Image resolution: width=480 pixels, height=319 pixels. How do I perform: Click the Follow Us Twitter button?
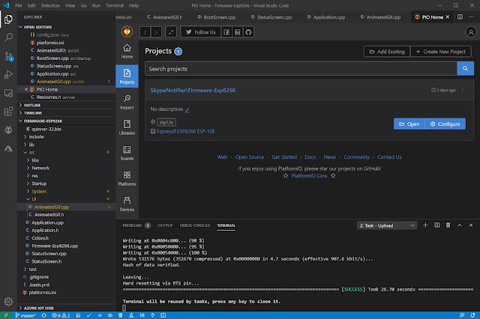coord(201,32)
